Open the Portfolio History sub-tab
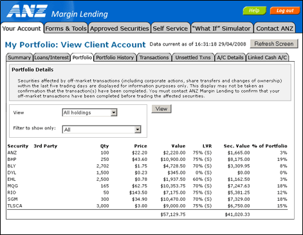303x235 pixels. [115, 57]
